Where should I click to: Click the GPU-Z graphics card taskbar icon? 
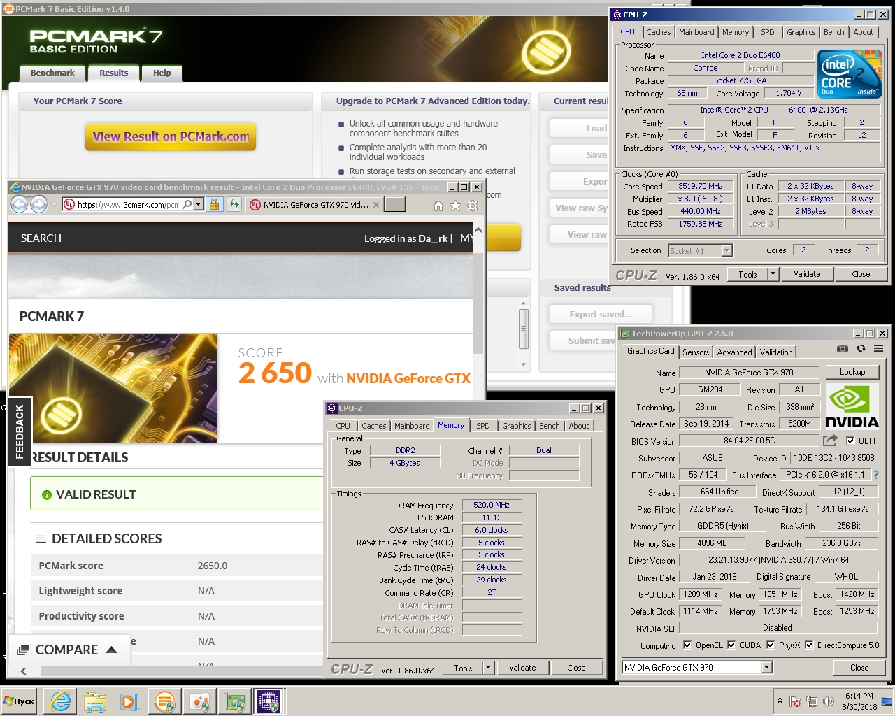point(236,701)
